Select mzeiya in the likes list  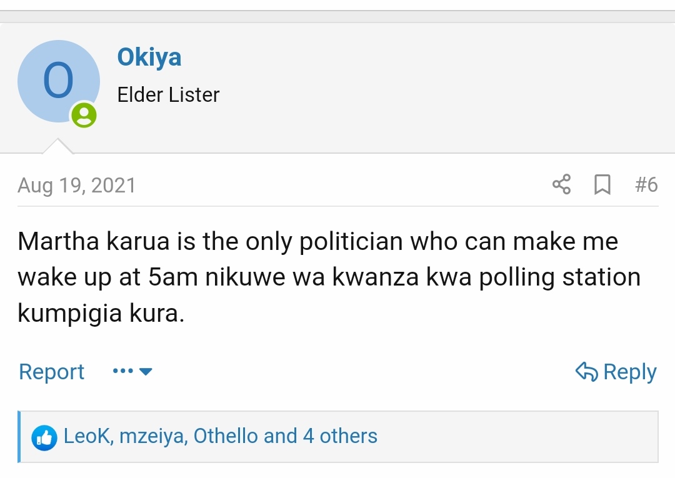(x=152, y=436)
